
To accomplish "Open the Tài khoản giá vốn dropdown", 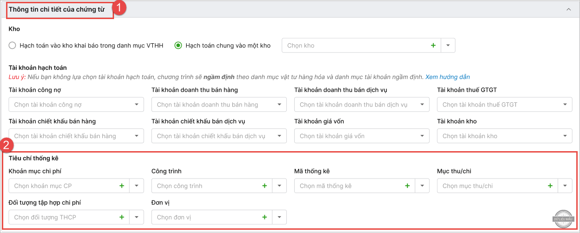I will click(x=422, y=136).
